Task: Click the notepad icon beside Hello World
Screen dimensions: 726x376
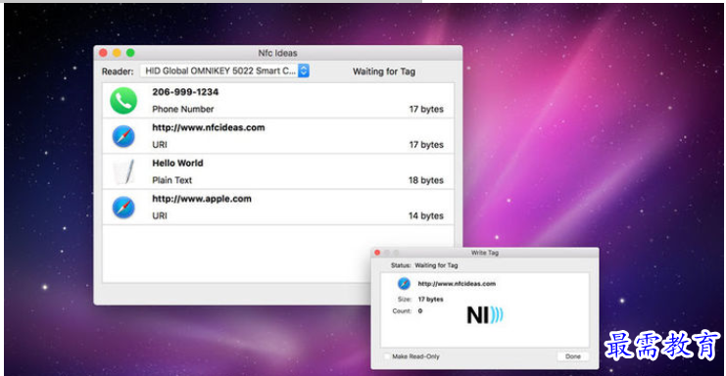Action: point(123,172)
